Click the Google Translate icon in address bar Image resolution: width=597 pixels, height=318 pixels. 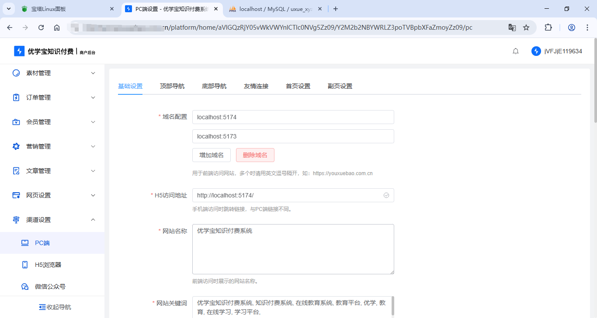point(512,28)
